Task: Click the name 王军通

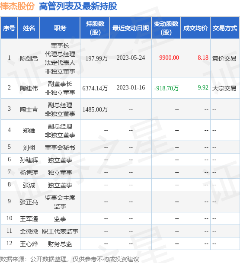Action: [29, 219]
